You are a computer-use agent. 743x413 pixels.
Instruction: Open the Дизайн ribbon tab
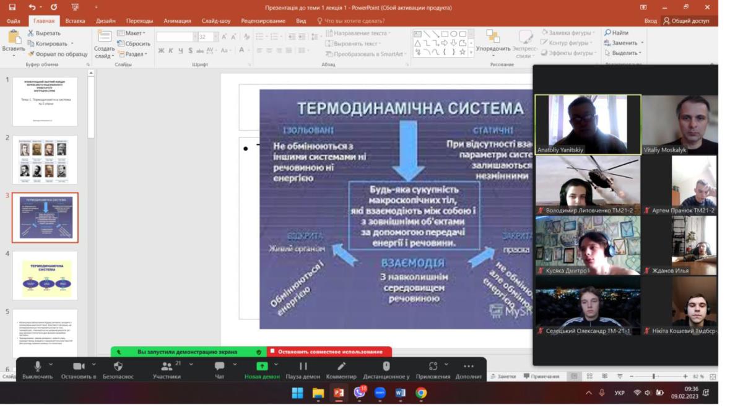105,20
